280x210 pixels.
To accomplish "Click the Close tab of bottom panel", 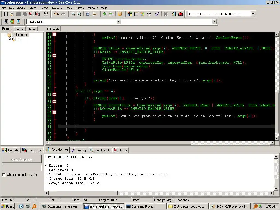I will (121, 150).
